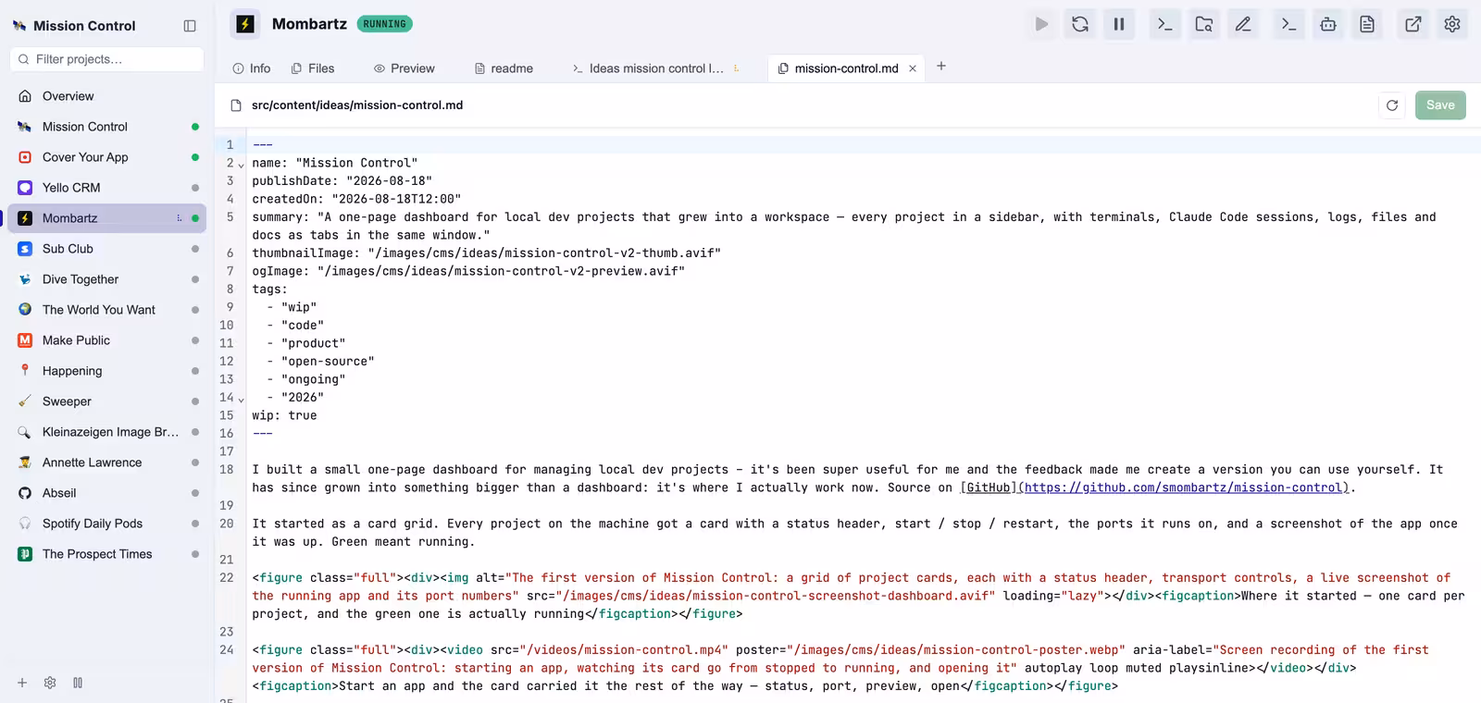This screenshot has height=703, width=1481.
Task: Open the folder search icon in toolbar
Action: pos(1204,24)
